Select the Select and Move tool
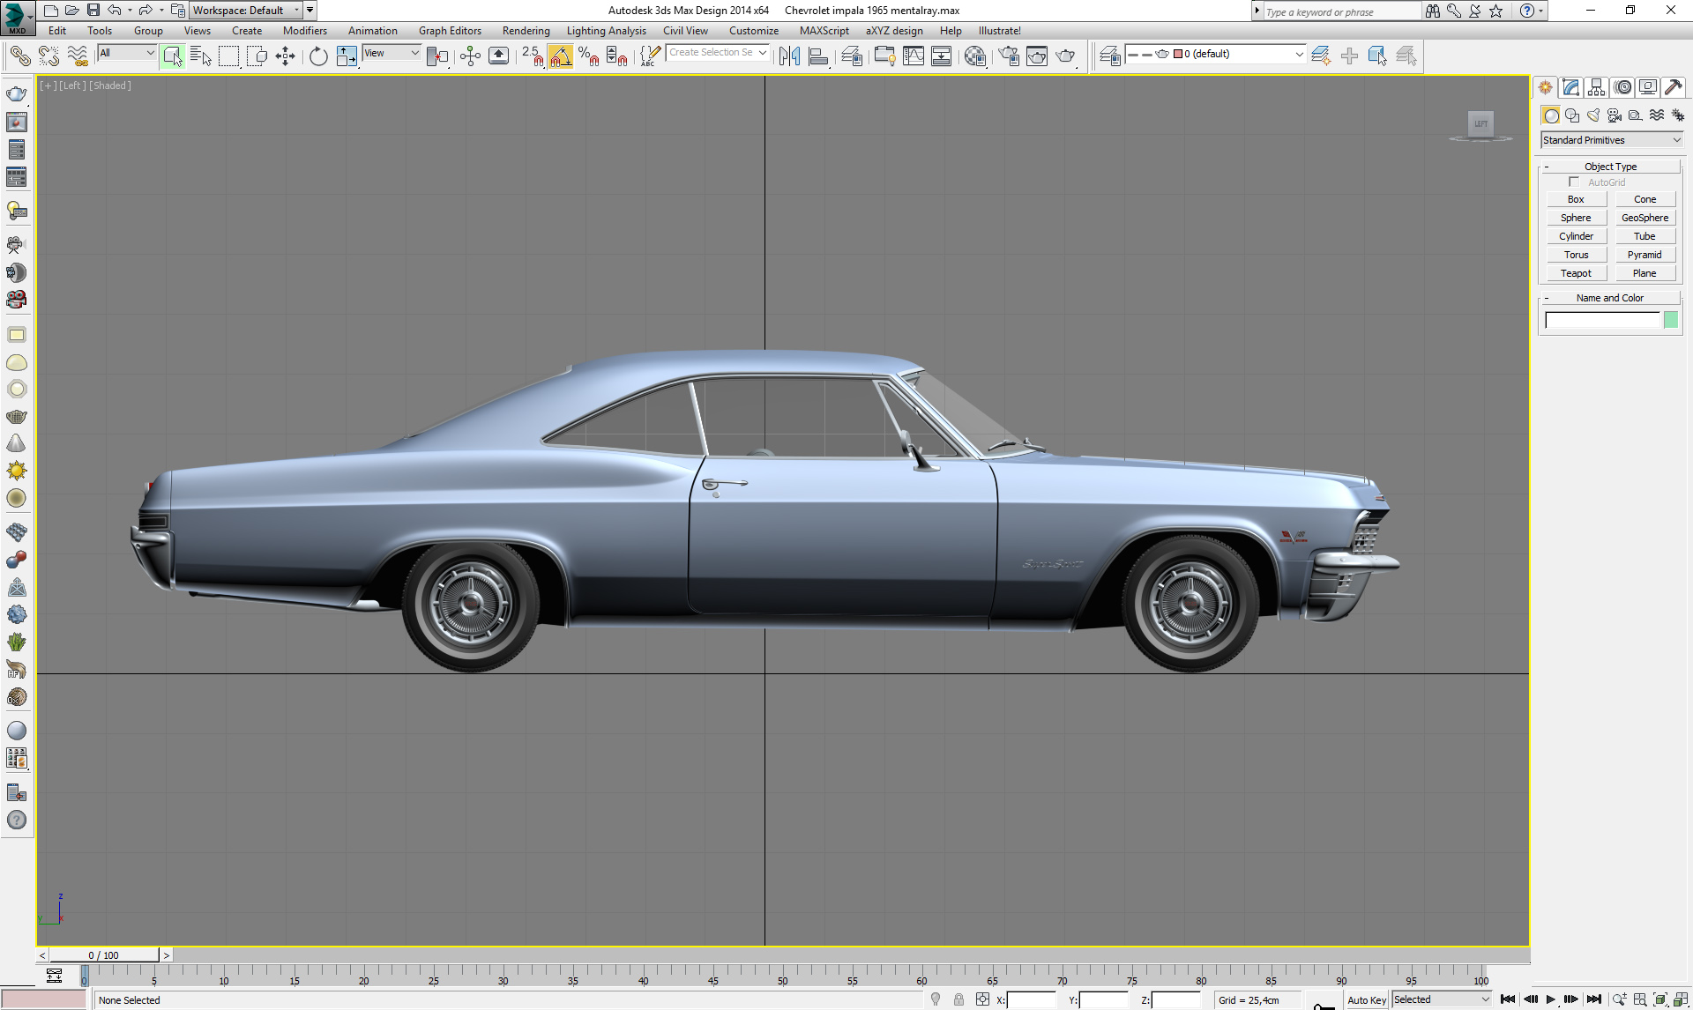 click(x=286, y=56)
